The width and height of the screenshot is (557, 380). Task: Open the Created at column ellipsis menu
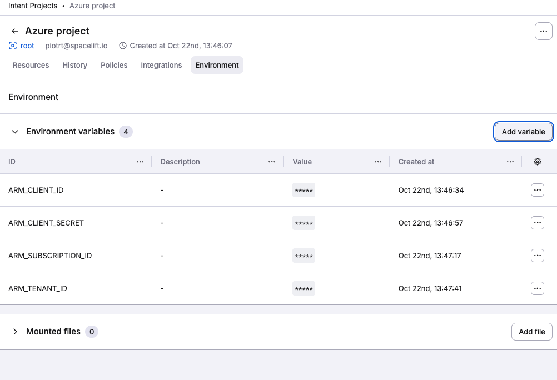(x=510, y=162)
